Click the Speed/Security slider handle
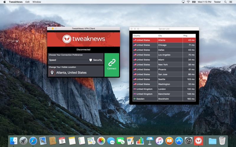 click(x=91, y=60)
